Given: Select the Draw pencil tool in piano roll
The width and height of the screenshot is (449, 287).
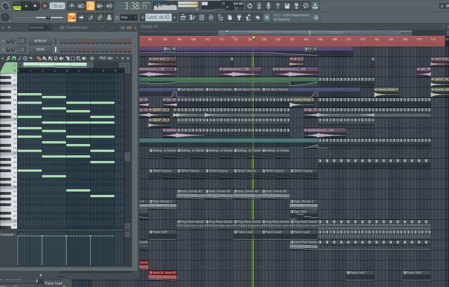Looking at the screenshot, I should click(x=39, y=58).
